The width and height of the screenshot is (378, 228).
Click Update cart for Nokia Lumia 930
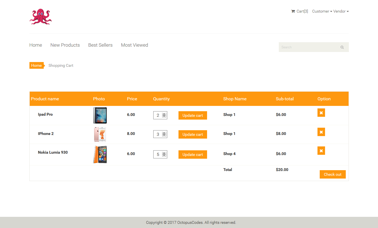[x=193, y=154]
